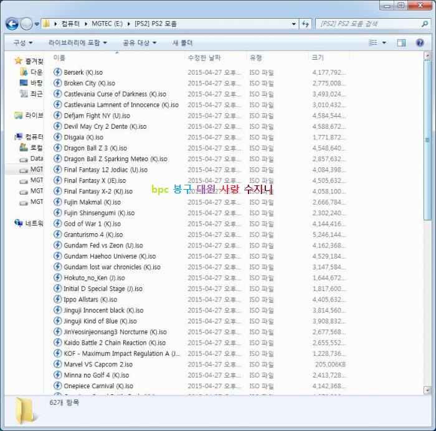Click the 새 폴더 button
The width and height of the screenshot is (436, 431).
(x=182, y=43)
